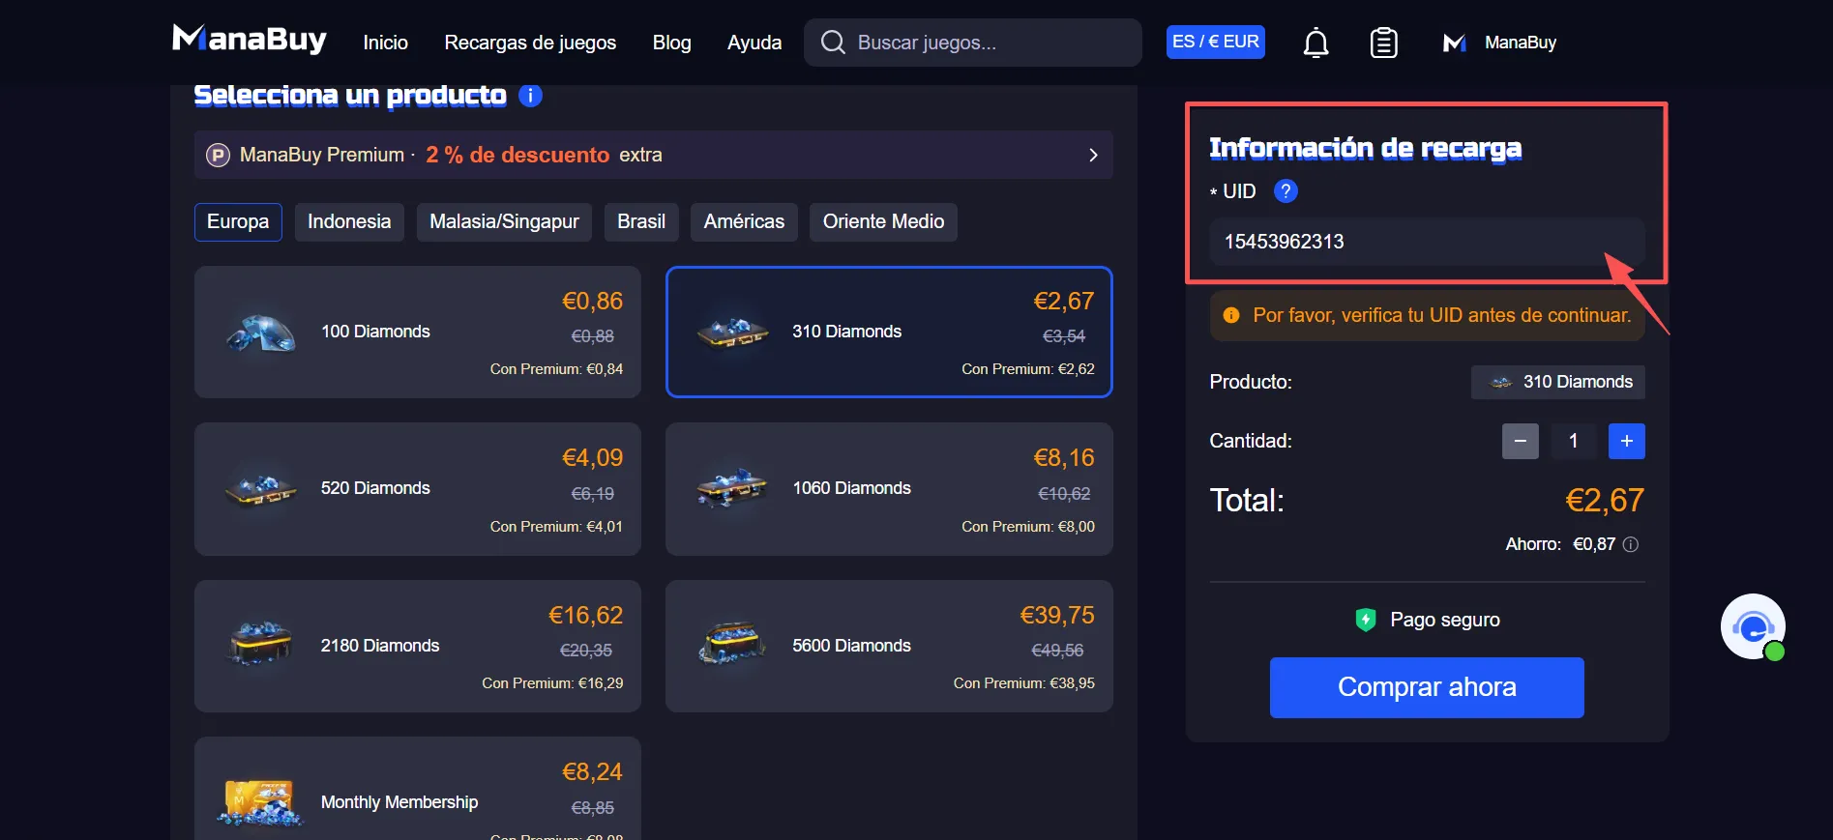Click the ManaBuy account avatar icon
The width and height of the screenshot is (1833, 840).
[1454, 43]
